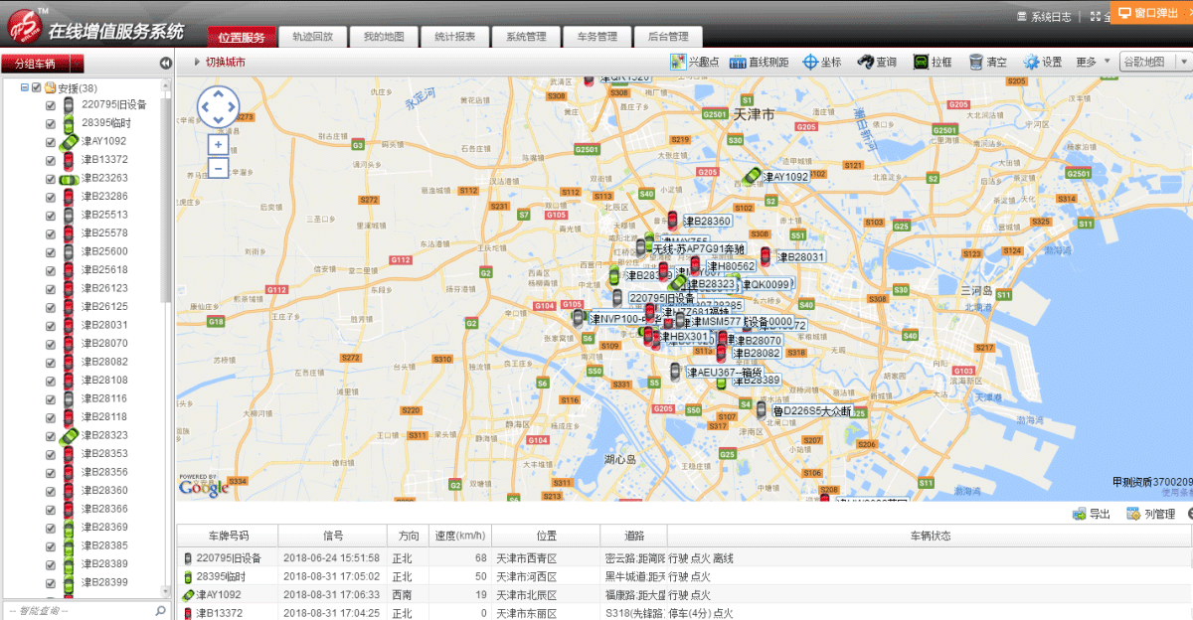
Task: Toggle checkbox for 津B28031
Action: pos(51,325)
